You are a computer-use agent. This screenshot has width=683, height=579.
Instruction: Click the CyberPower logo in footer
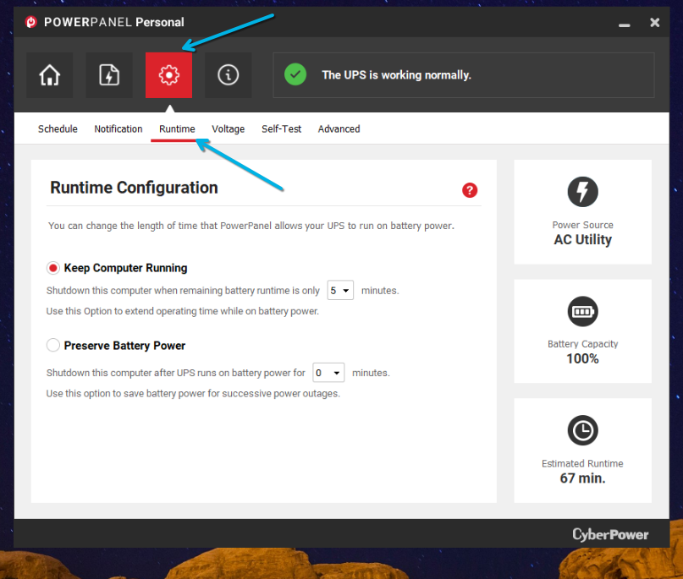coord(610,534)
